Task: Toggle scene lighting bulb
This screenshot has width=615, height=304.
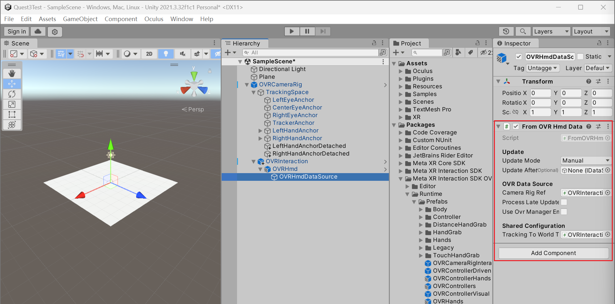Action: (166, 54)
